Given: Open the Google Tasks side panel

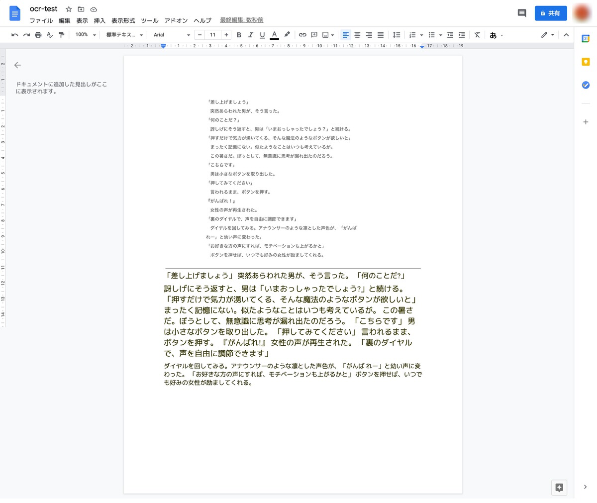Looking at the screenshot, I should tap(586, 85).
